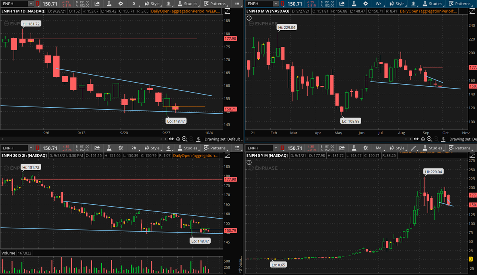Open settings gear on 2h chart
The image size is (477, 275).
click(121, 148)
